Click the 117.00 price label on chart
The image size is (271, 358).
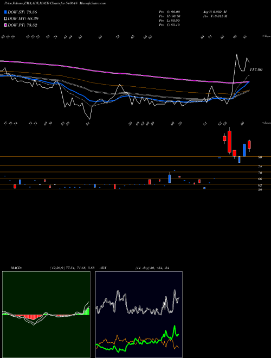coord(256,69)
